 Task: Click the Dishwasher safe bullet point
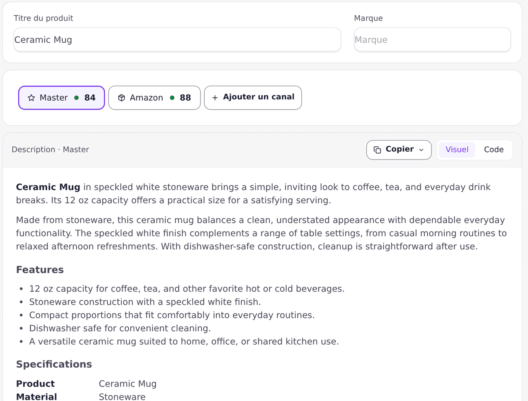[120, 328]
